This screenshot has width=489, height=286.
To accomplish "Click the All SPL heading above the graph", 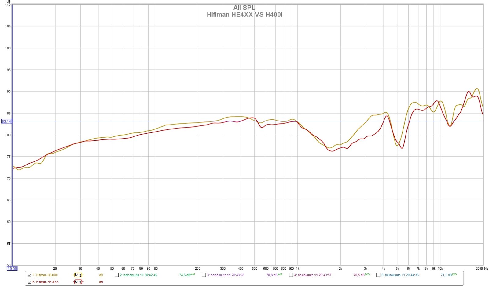I will [244, 8].
